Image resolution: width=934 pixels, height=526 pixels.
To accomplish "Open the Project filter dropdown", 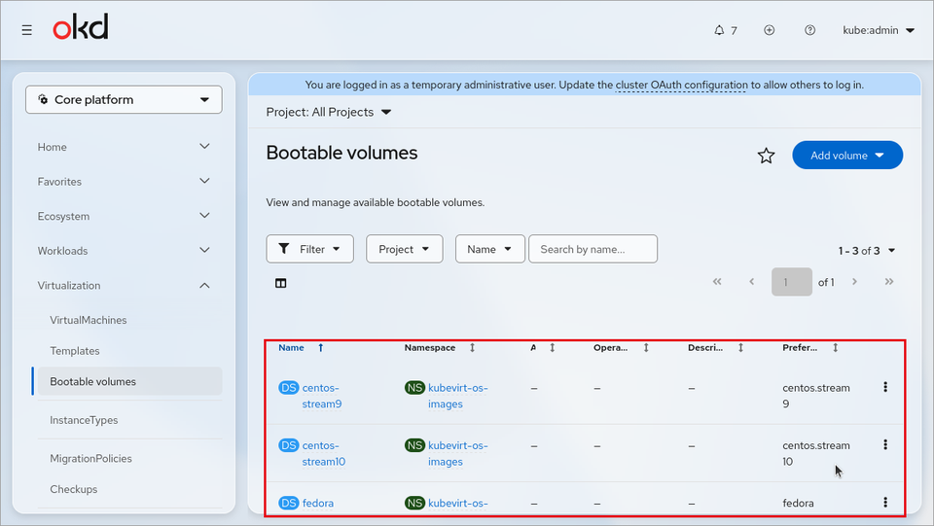I will tap(405, 249).
